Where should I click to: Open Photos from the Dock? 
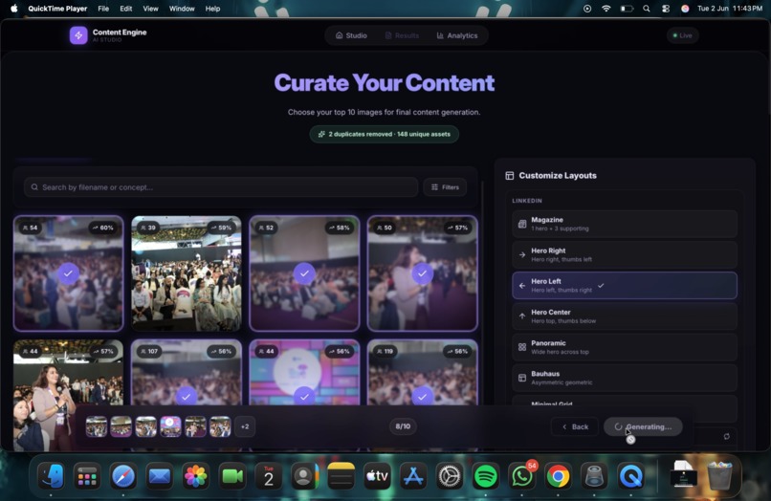(x=195, y=476)
